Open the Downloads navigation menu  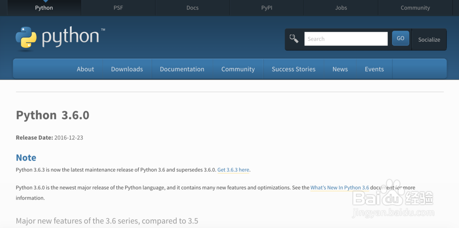pos(127,69)
